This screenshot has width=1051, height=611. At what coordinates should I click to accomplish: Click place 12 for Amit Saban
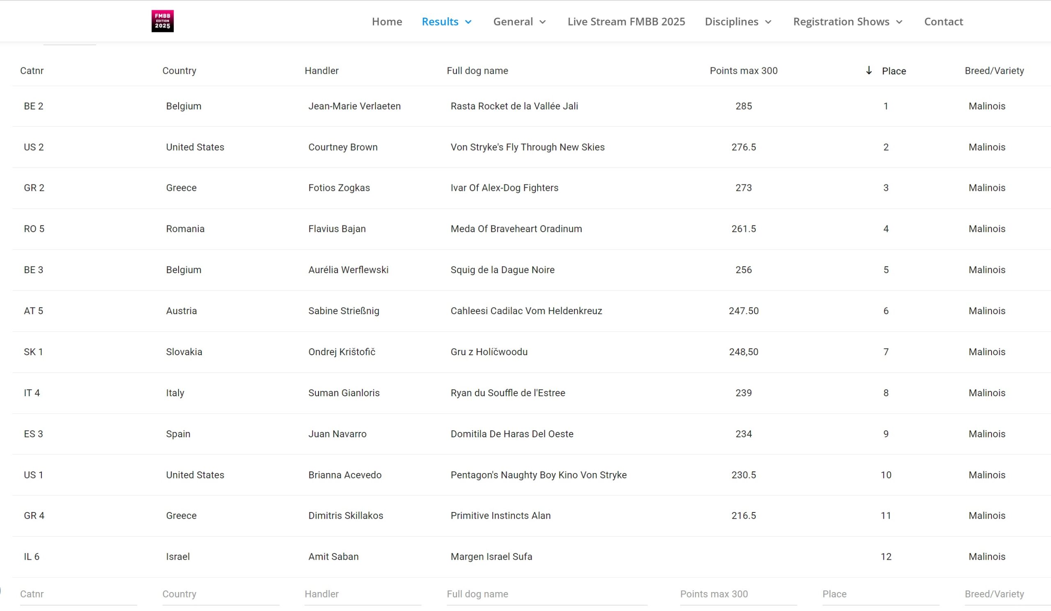click(886, 556)
